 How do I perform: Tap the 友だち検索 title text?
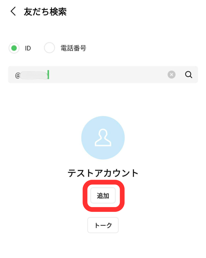[46, 12]
